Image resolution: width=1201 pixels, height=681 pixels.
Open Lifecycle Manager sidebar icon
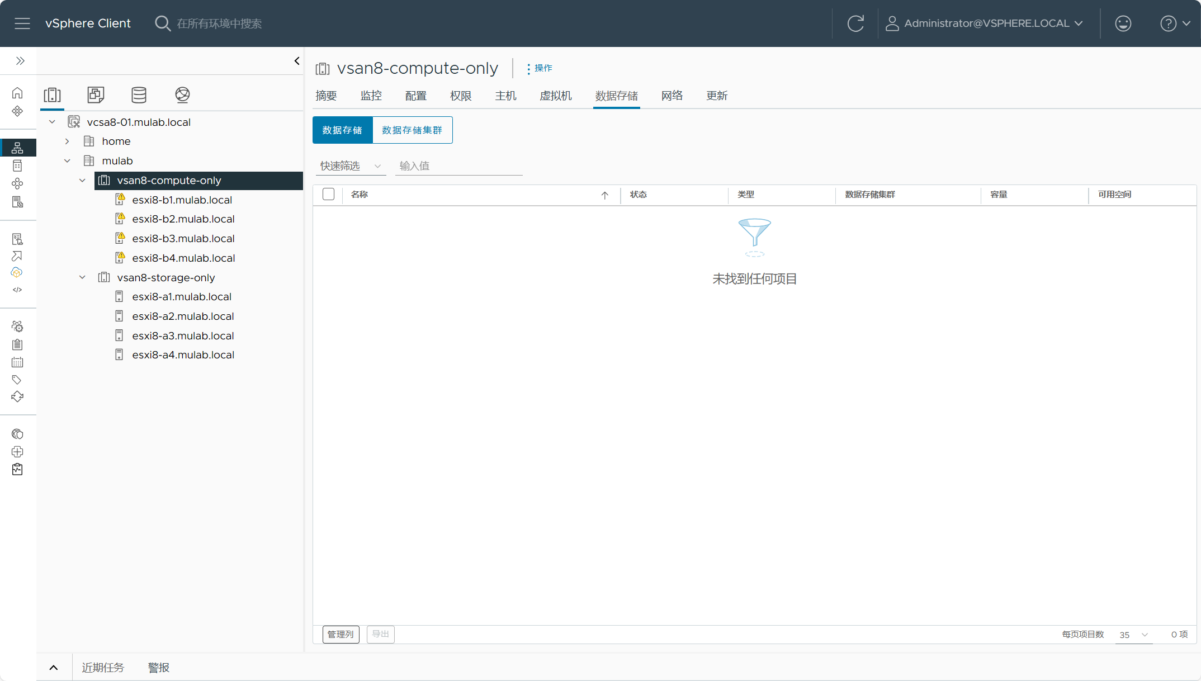17,396
